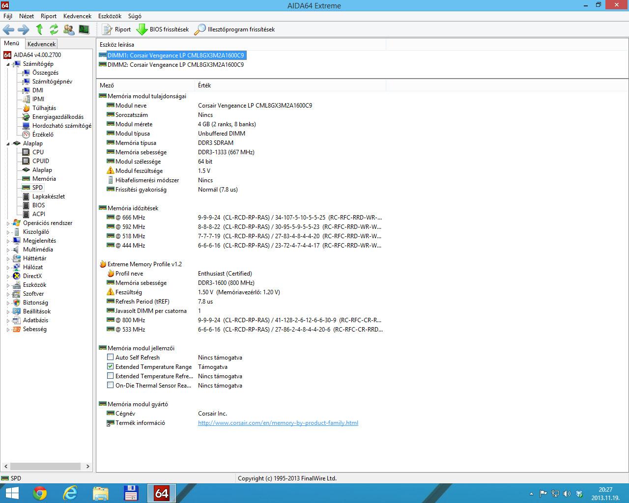The width and height of the screenshot is (629, 503).
Task: Open the system monitor graph toolbar icon
Action: [x=84, y=29]
